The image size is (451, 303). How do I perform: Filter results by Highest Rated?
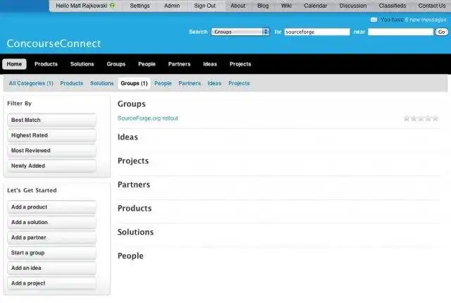point(51,135)
